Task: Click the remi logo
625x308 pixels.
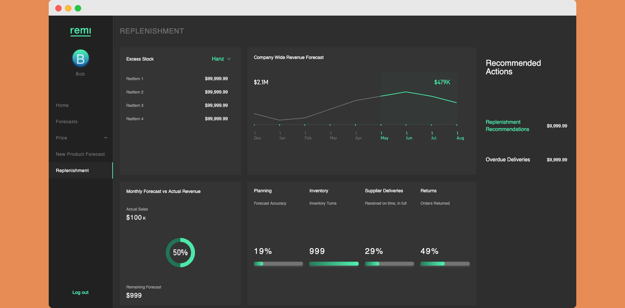Action: coord(80,31)
